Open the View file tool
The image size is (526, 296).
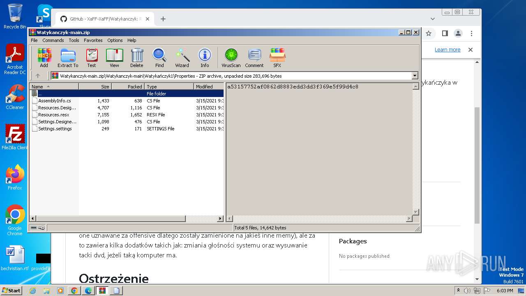(x=114, y=58)
